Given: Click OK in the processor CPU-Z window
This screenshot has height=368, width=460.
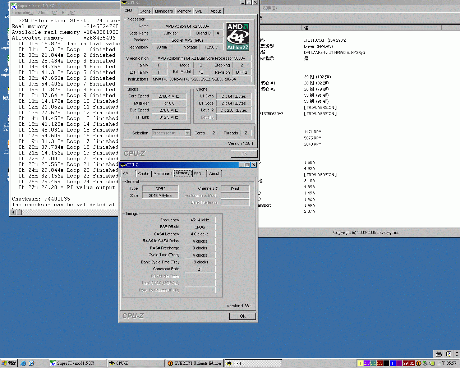Looking at the screenshot, I should 244,154.
